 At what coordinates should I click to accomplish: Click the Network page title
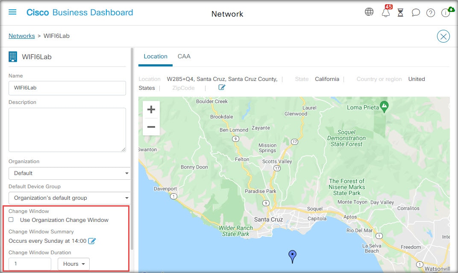(227, 14)
